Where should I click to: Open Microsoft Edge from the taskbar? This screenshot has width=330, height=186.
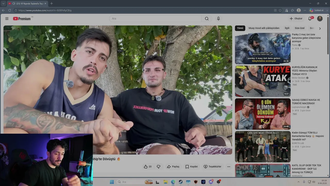pos(173,182)
